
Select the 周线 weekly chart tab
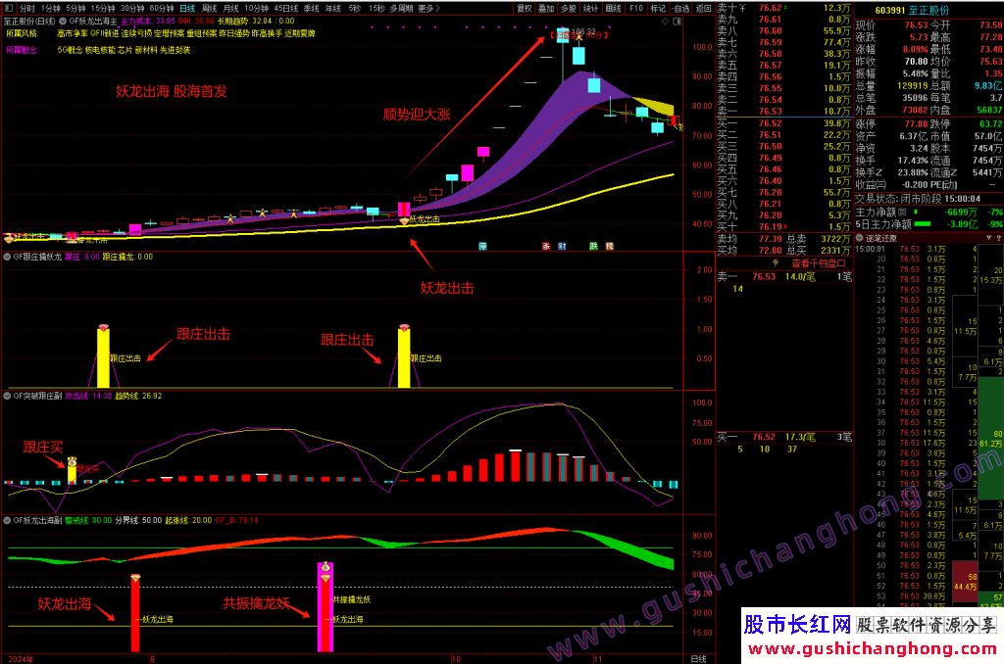click(x=210, y=8)
